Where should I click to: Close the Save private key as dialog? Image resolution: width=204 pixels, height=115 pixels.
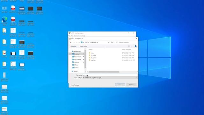136,39
